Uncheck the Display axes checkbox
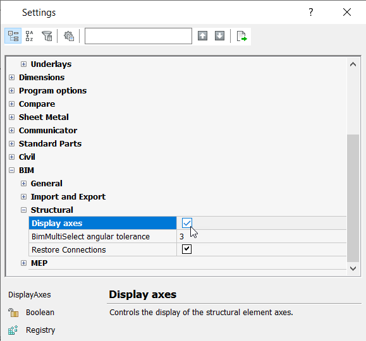This screenshot has width=366, height=341. tap(186, 223)
